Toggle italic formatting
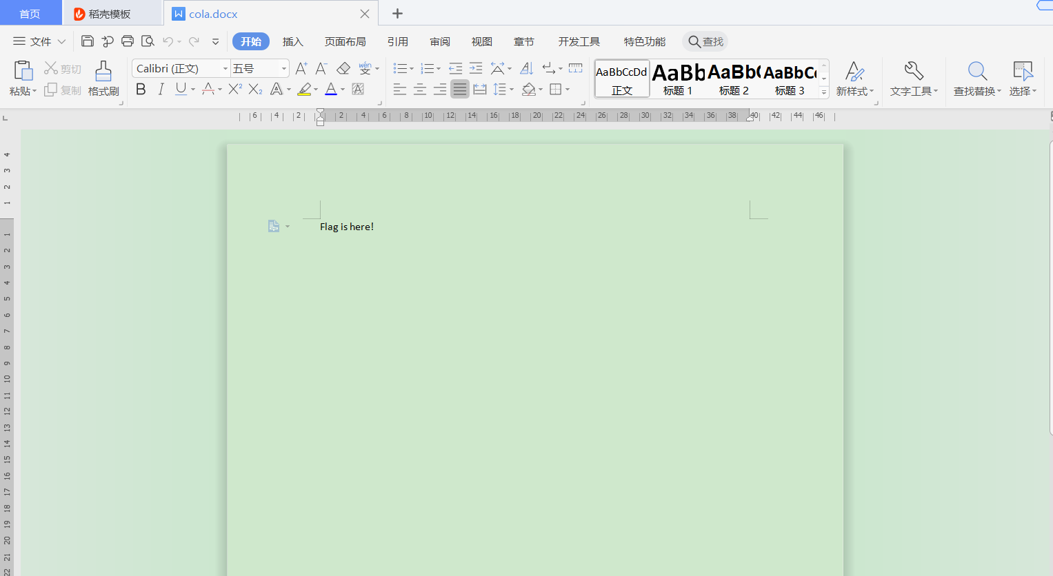The image size is (1053, 576). [x=161, y=89]
